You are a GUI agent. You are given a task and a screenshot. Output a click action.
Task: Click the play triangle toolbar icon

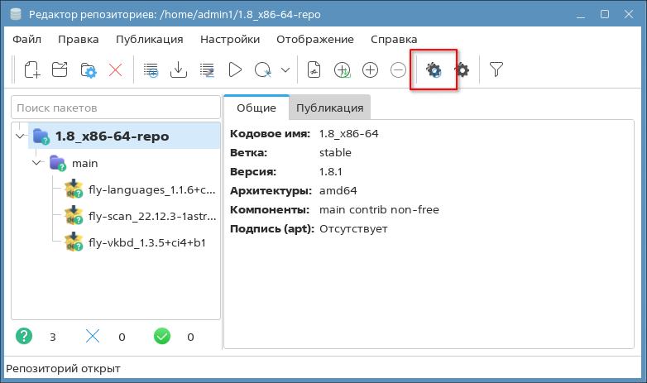click(234, 70)
